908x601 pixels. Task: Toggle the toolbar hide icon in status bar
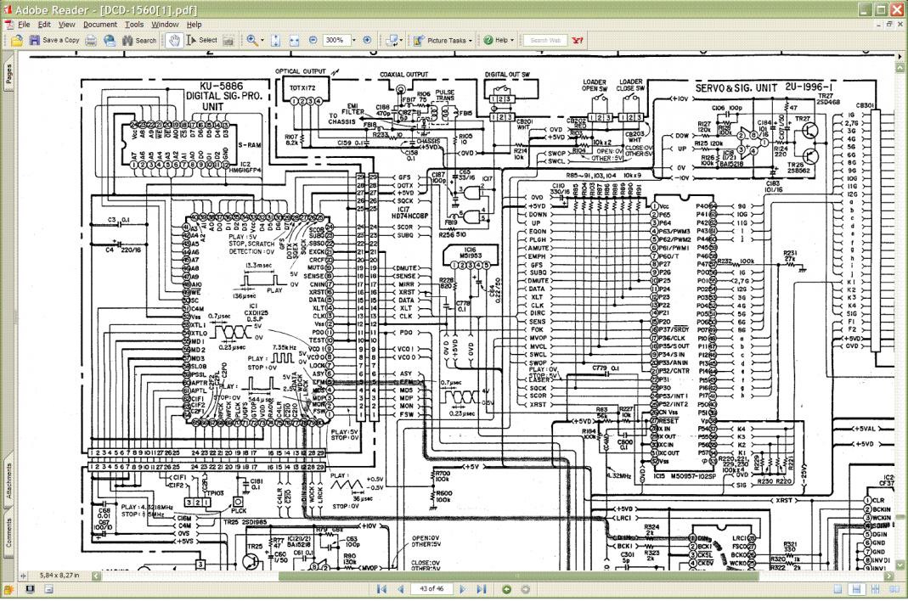point(48,589)
